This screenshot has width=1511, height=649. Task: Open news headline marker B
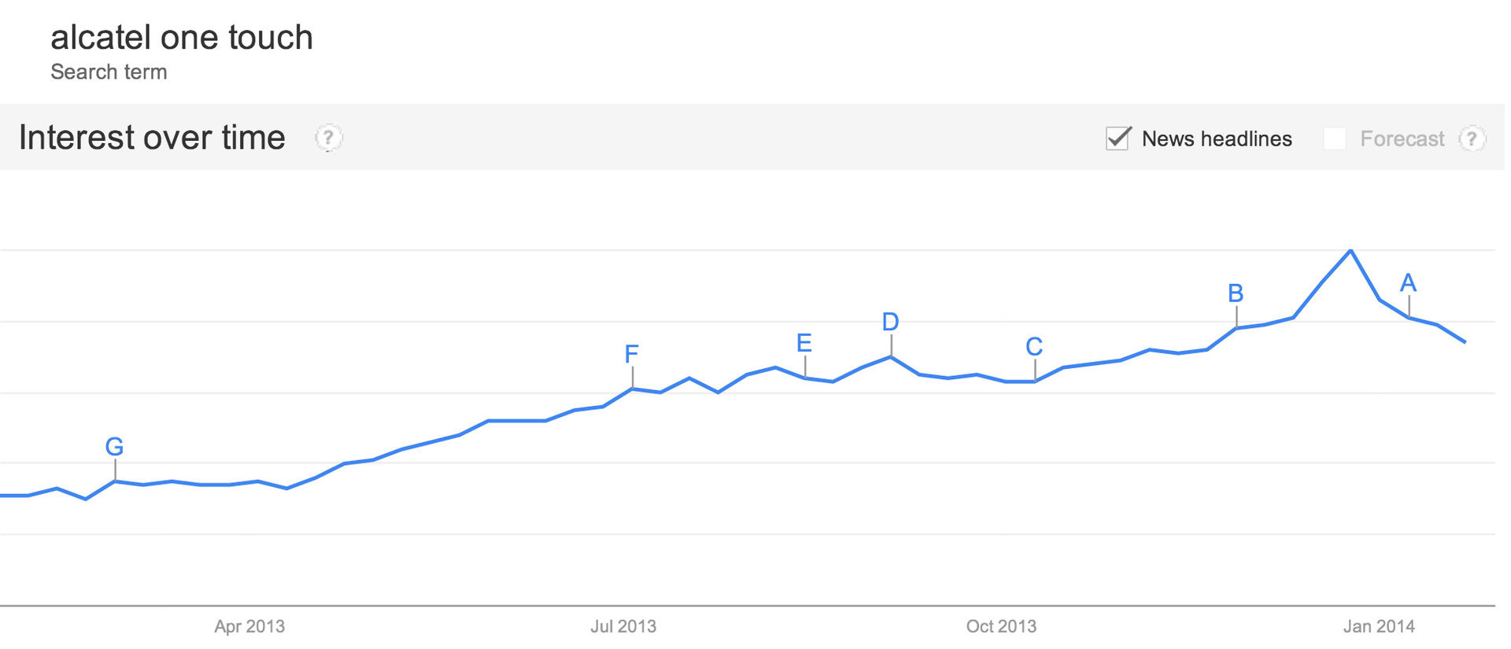point(1236,293)
